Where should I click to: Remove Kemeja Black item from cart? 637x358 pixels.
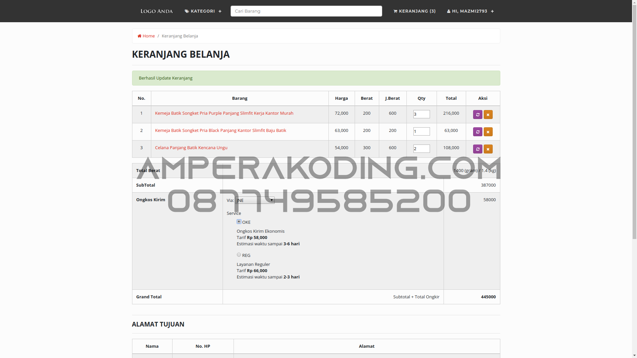488,132
